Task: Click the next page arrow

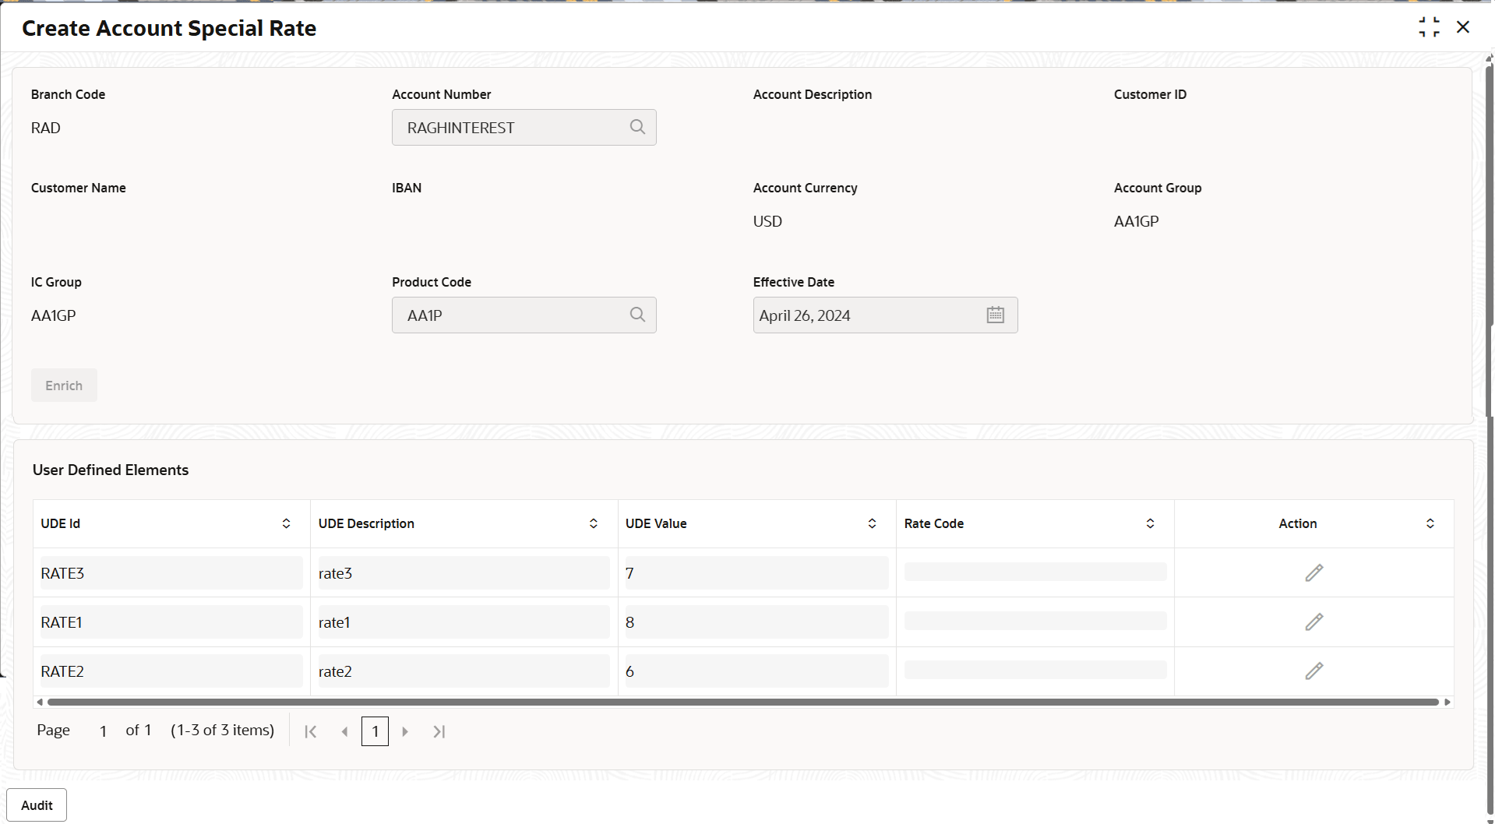Action: [x=405, y=731]
